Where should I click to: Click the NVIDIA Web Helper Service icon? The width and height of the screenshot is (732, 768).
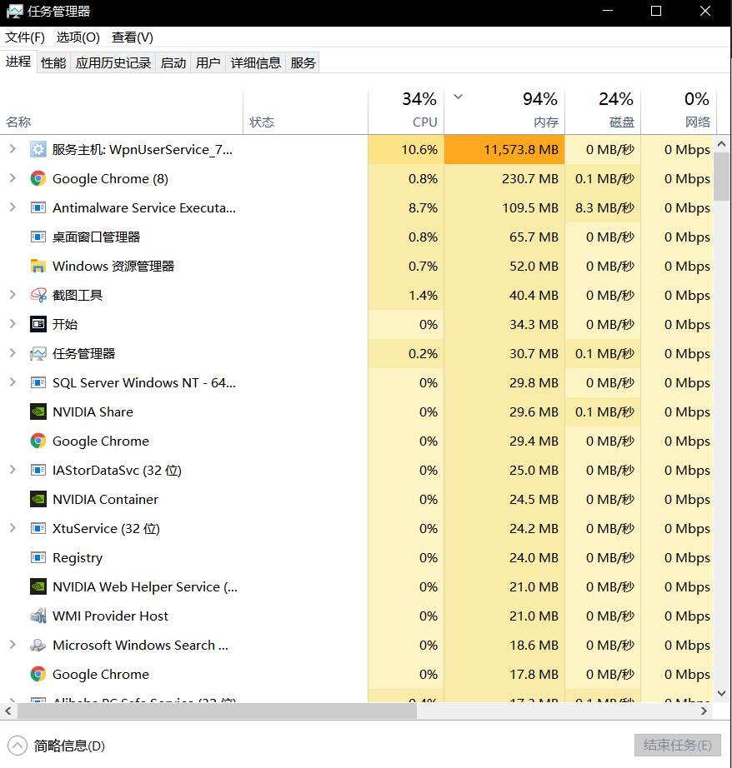tap(38, 586)
